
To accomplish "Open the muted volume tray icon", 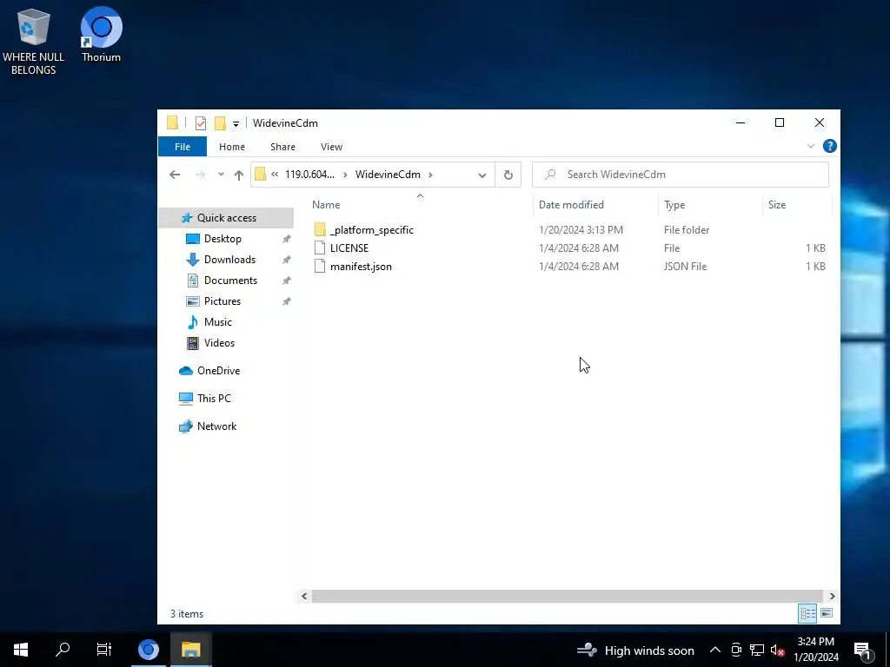I will [778, 650].
